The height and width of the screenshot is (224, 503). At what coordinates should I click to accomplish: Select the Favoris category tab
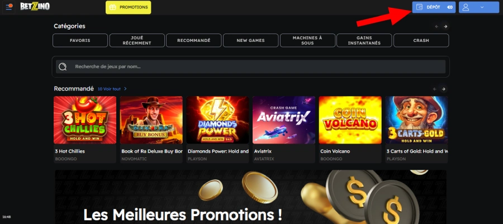80,40
